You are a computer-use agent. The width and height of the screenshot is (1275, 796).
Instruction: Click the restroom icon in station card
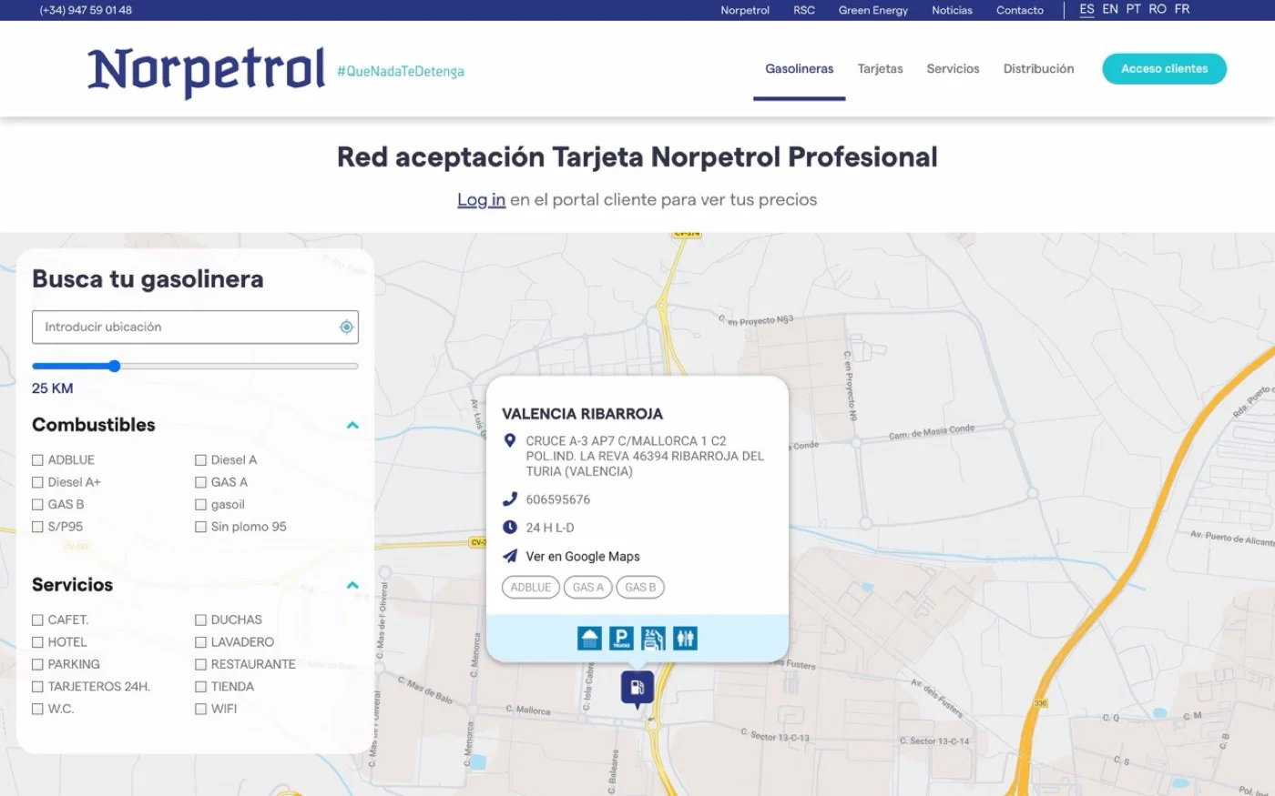point(685,639)
